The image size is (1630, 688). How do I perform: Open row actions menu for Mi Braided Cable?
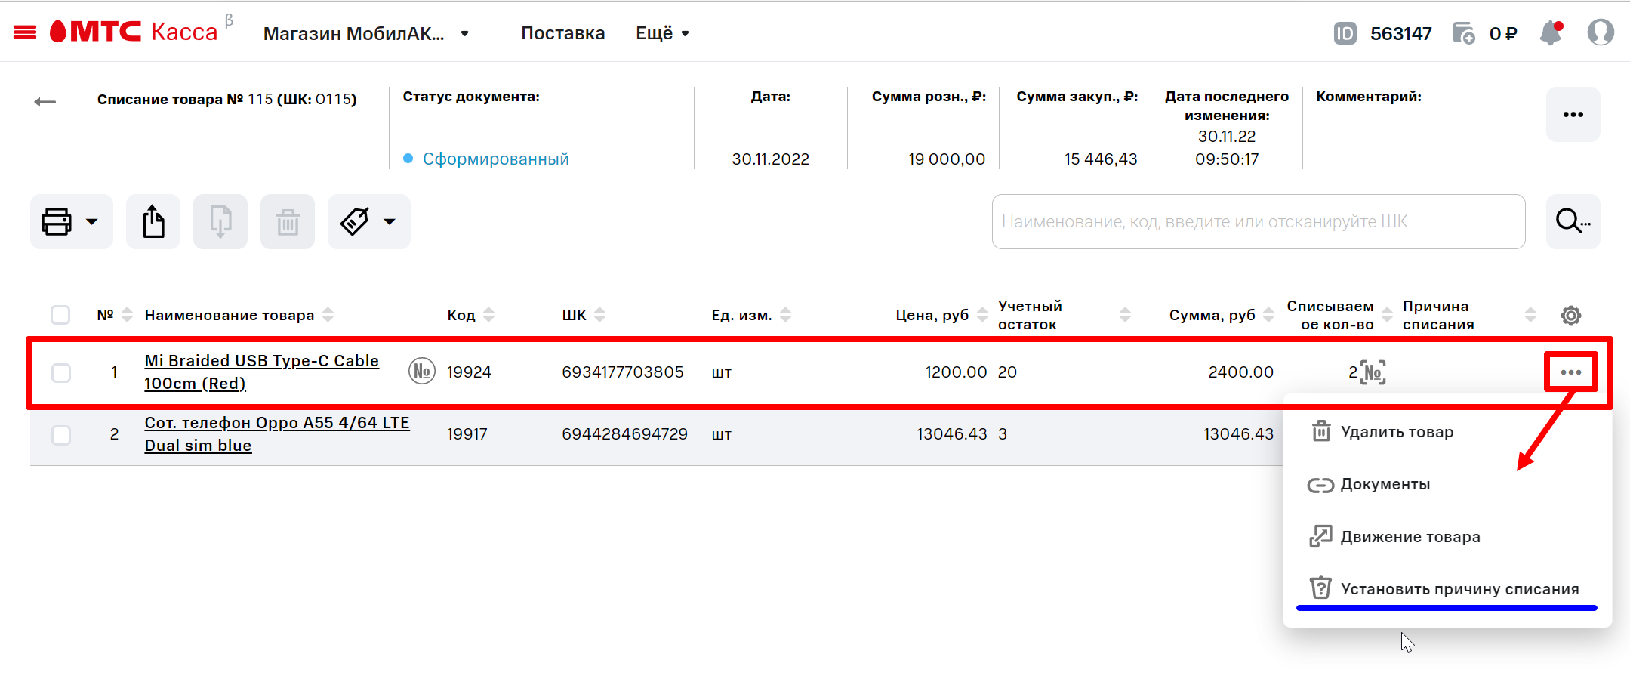1571,372
